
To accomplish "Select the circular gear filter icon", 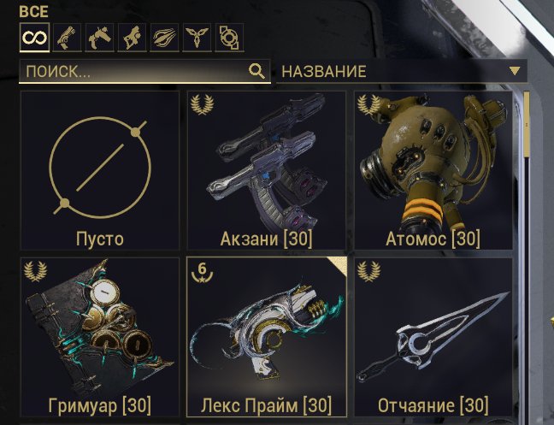I will 229,38.
